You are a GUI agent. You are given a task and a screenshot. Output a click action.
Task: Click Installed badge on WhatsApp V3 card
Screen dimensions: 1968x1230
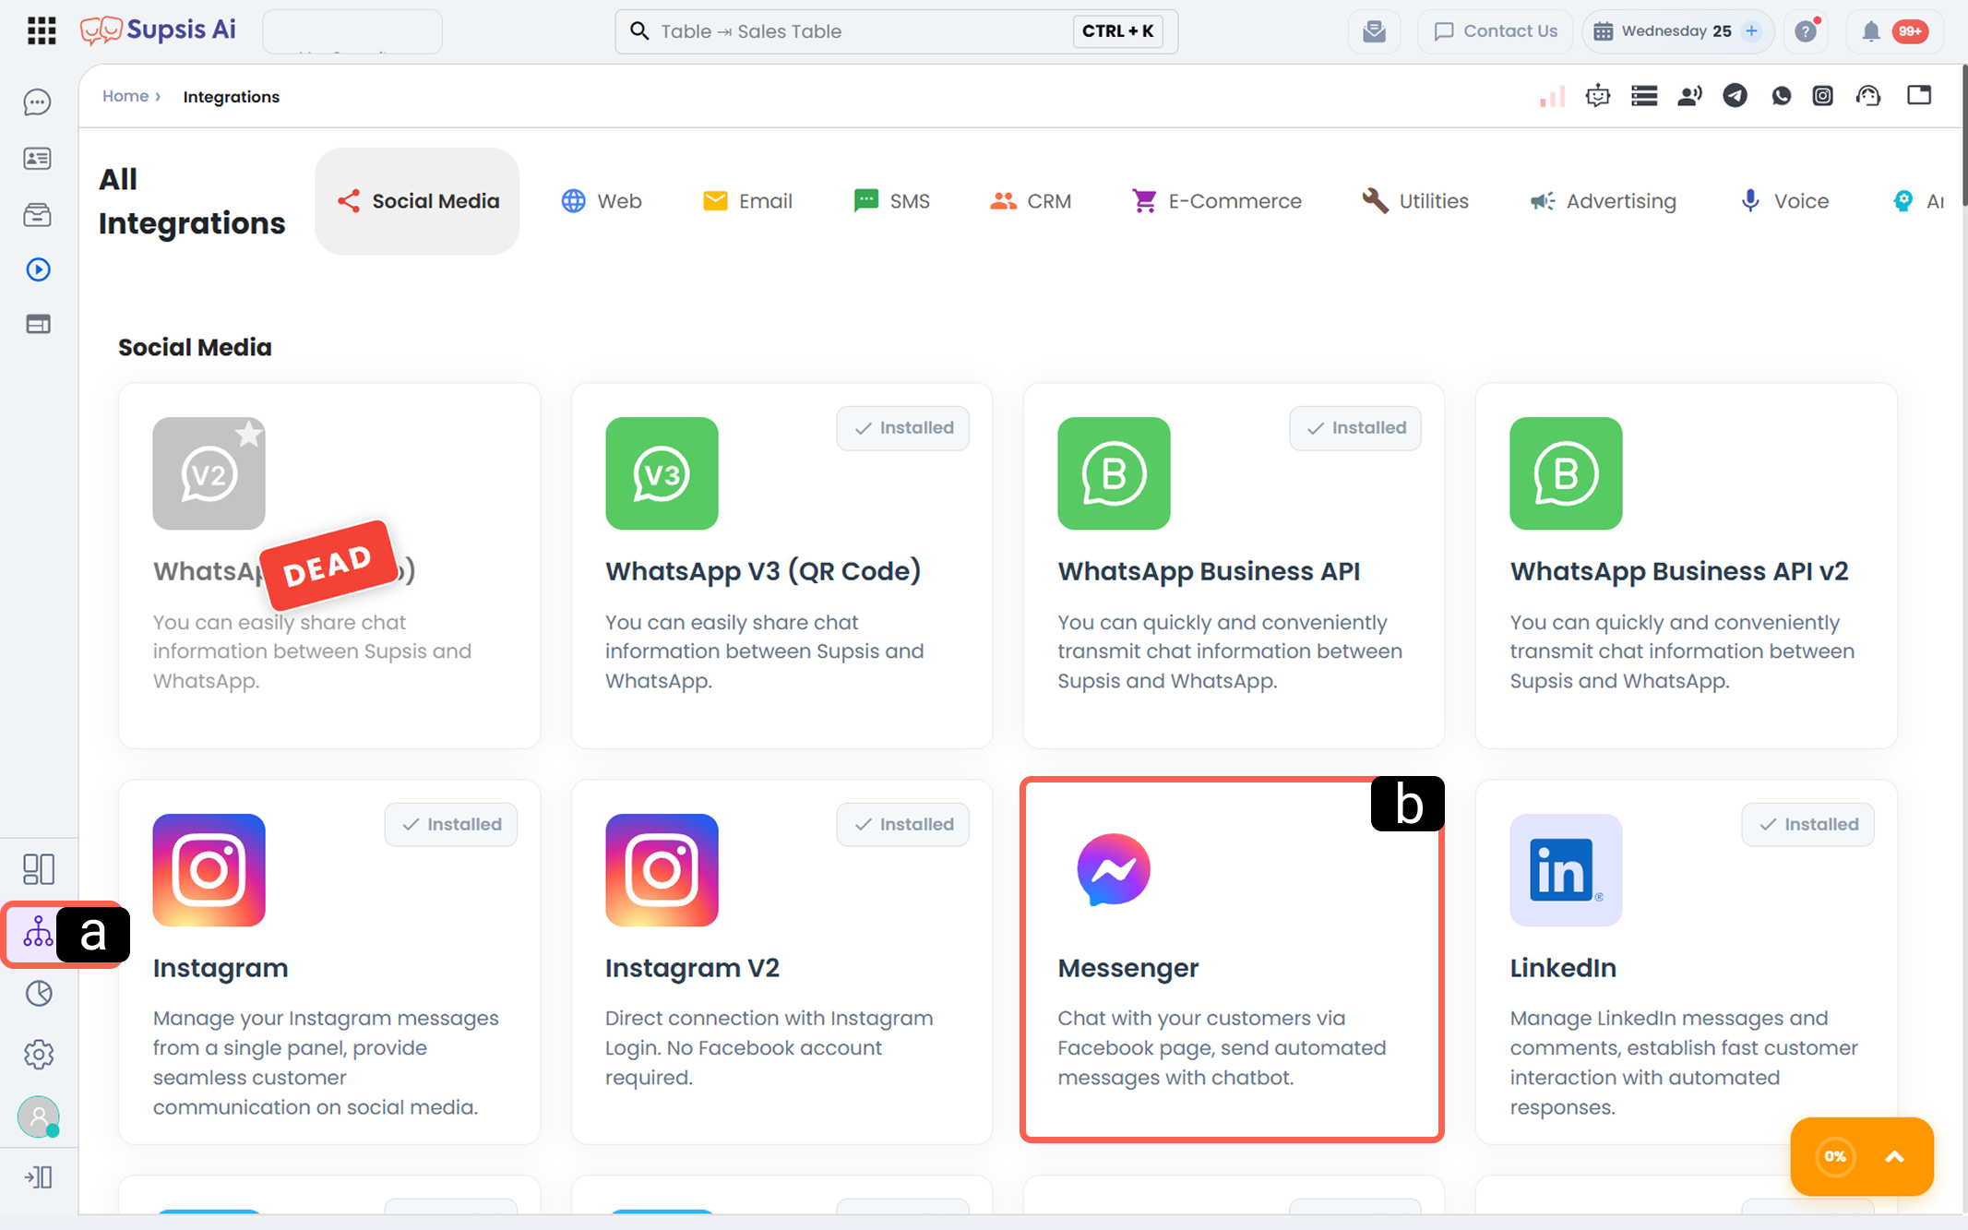(903, 428)
